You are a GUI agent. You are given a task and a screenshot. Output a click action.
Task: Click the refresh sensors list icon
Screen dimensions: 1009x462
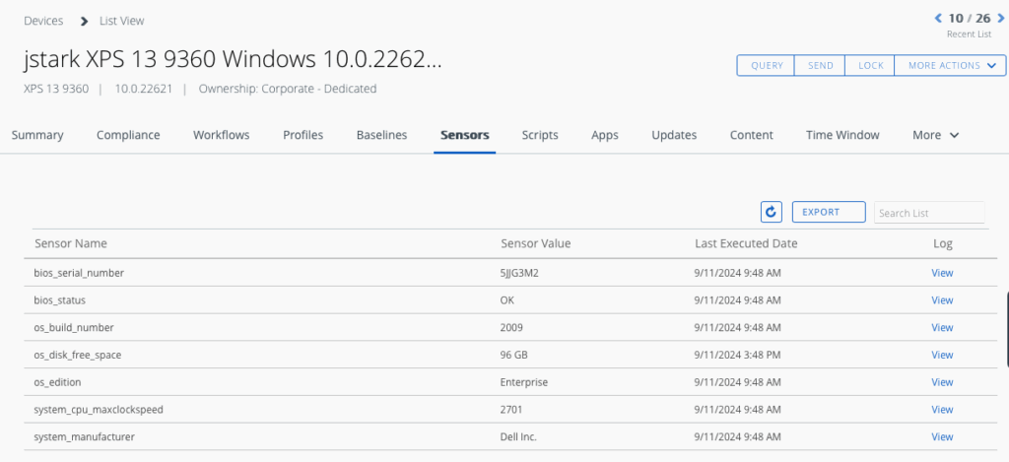[771, 212]
